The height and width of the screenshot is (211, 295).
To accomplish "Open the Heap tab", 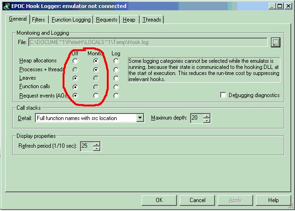I will (129, 20).
